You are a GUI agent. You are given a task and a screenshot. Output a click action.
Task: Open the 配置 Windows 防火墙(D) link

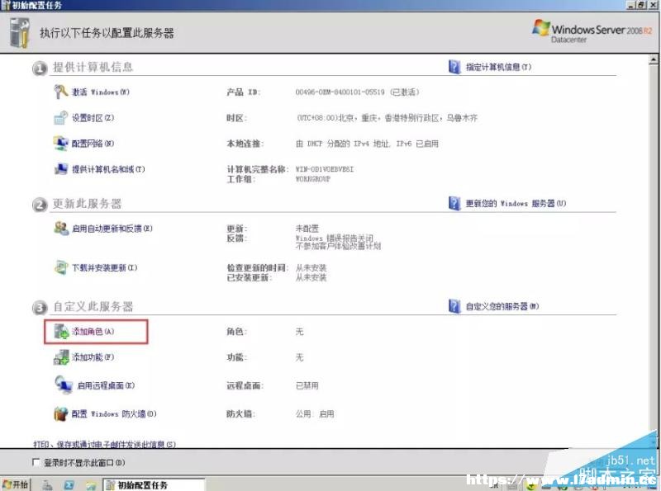114,414
